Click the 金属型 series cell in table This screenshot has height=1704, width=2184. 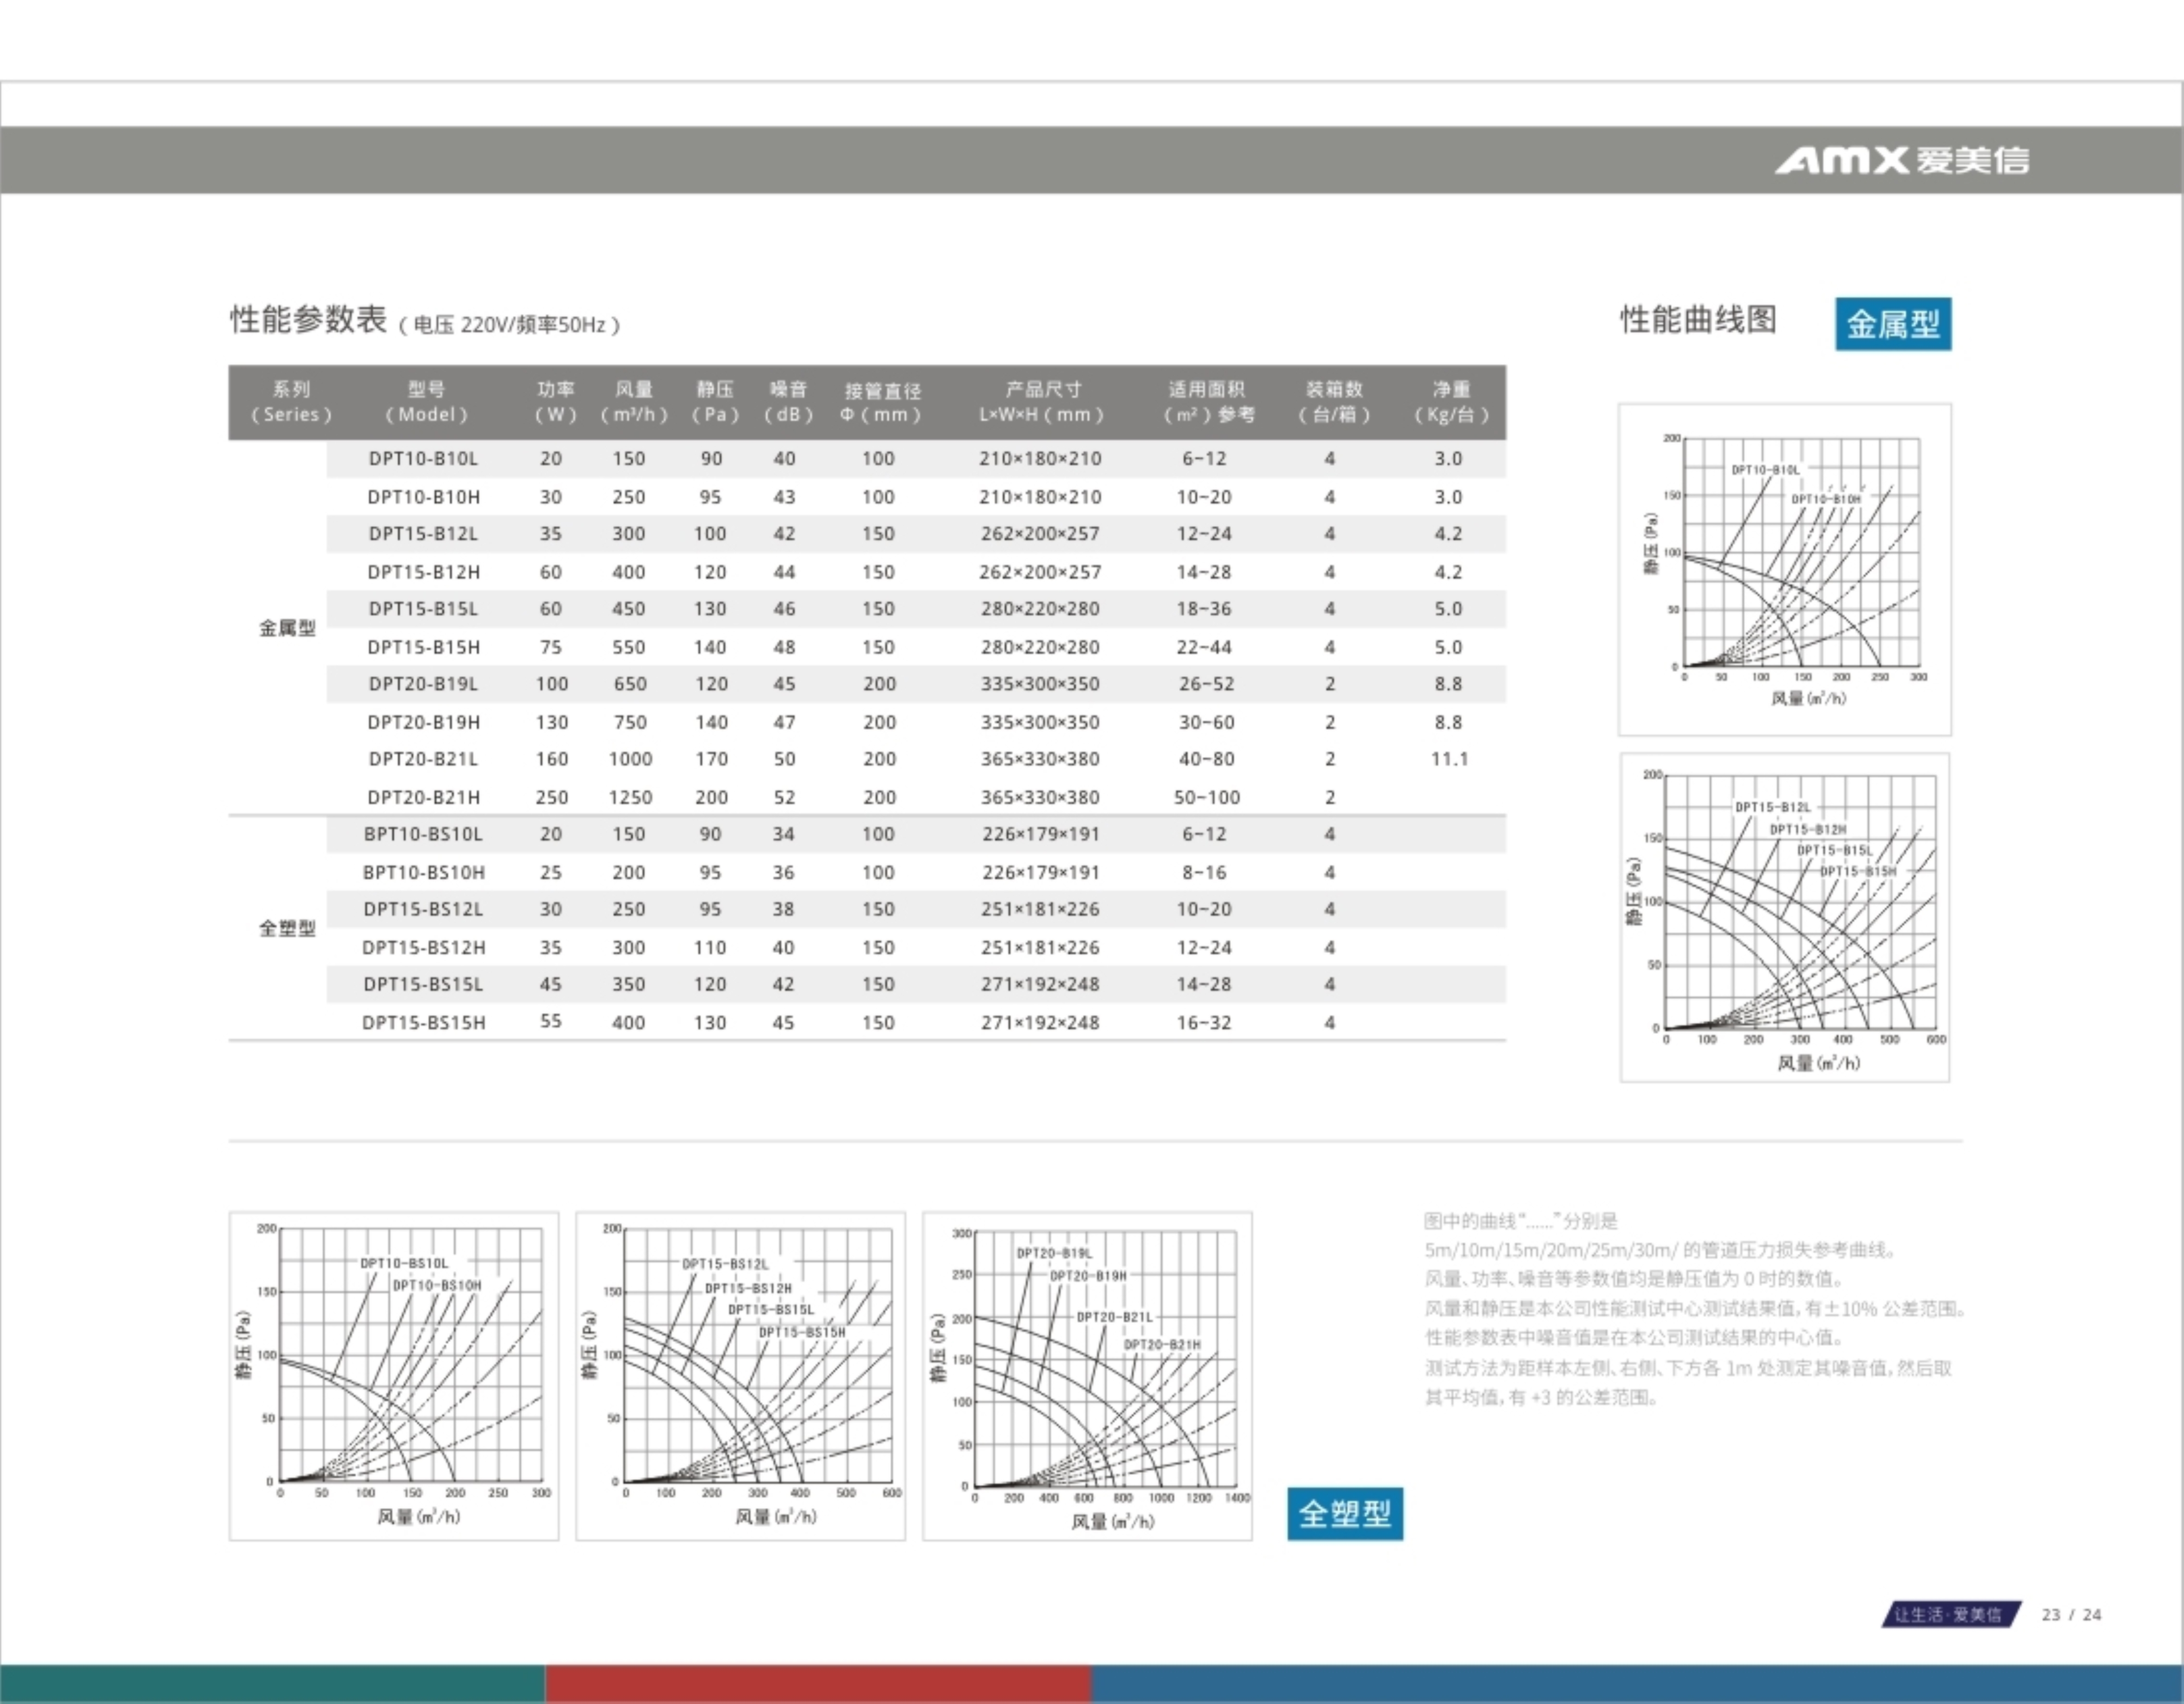287,628
